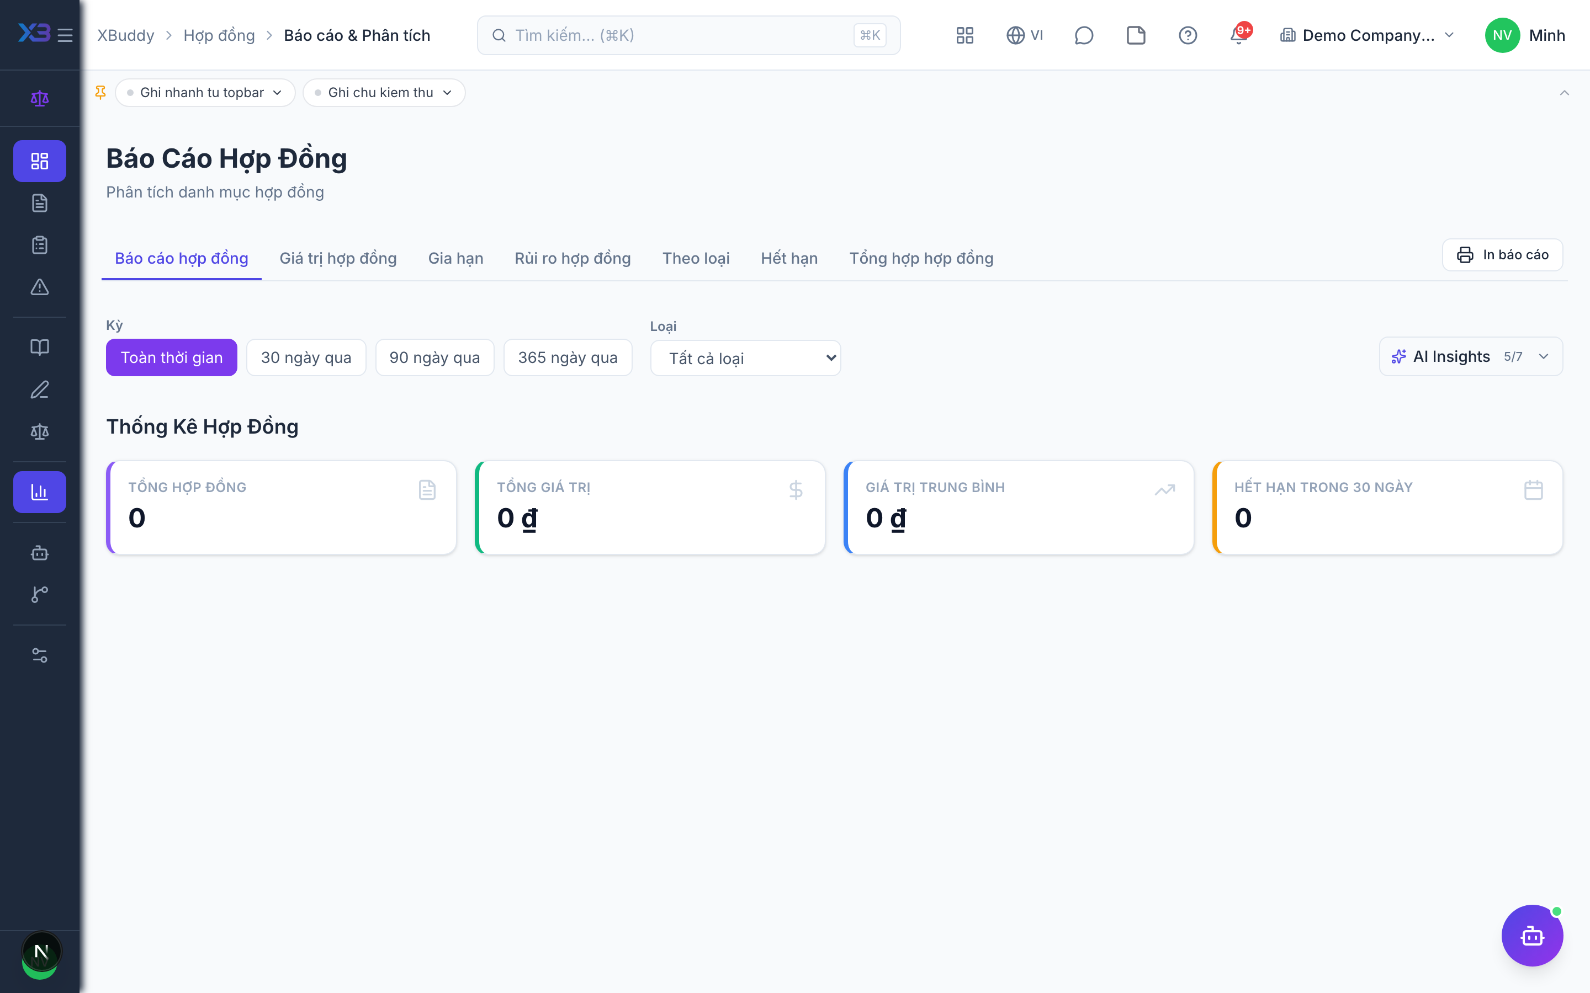Screen dimensions: 1590x993
Task: Open the sticky note icon in topbar
Action: pyautogui.click(x=1136, y=35)
